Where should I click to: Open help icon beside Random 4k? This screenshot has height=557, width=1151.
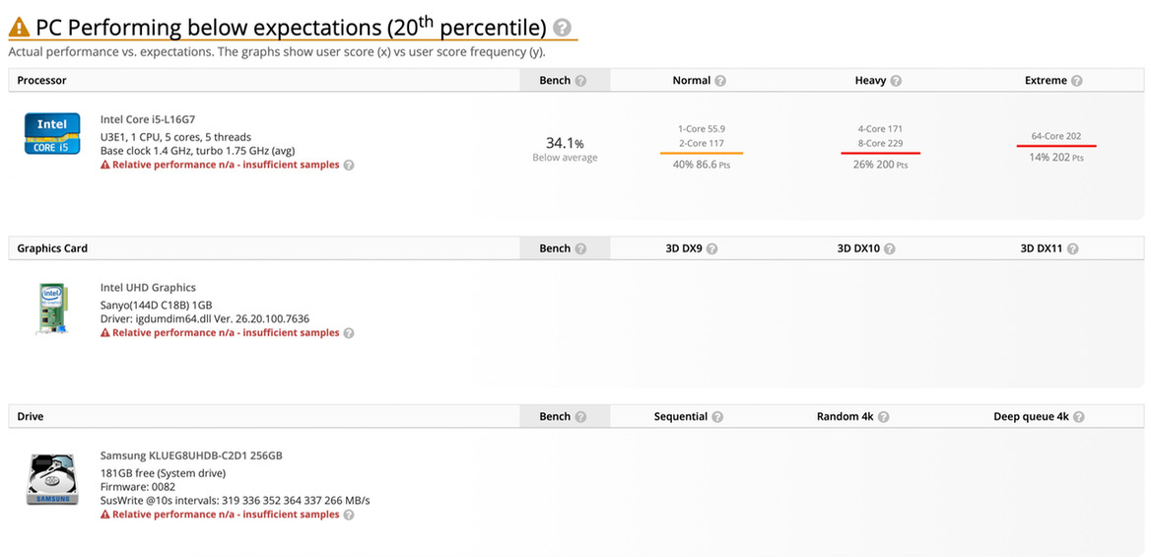(x=884, y=417)
